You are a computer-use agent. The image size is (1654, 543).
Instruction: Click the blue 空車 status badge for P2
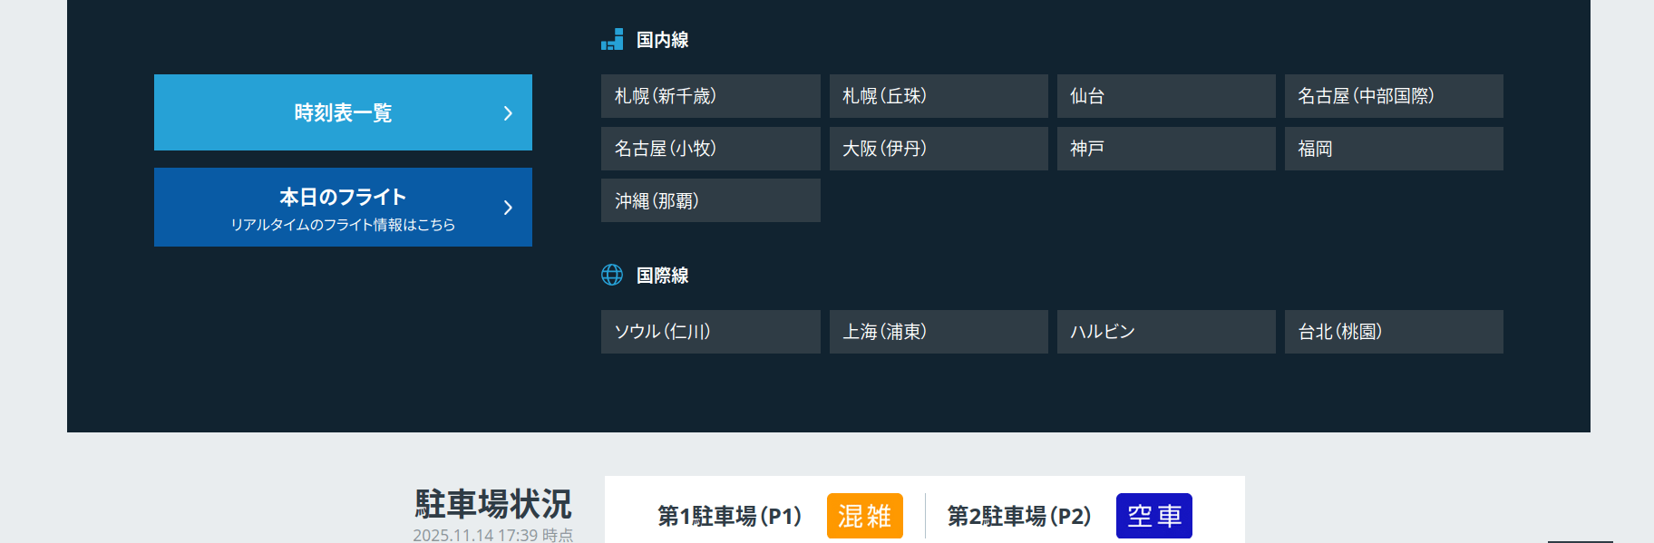point(1153,516)
